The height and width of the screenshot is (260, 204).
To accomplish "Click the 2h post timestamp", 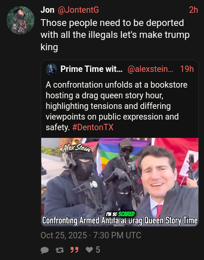I will (193, 10).
